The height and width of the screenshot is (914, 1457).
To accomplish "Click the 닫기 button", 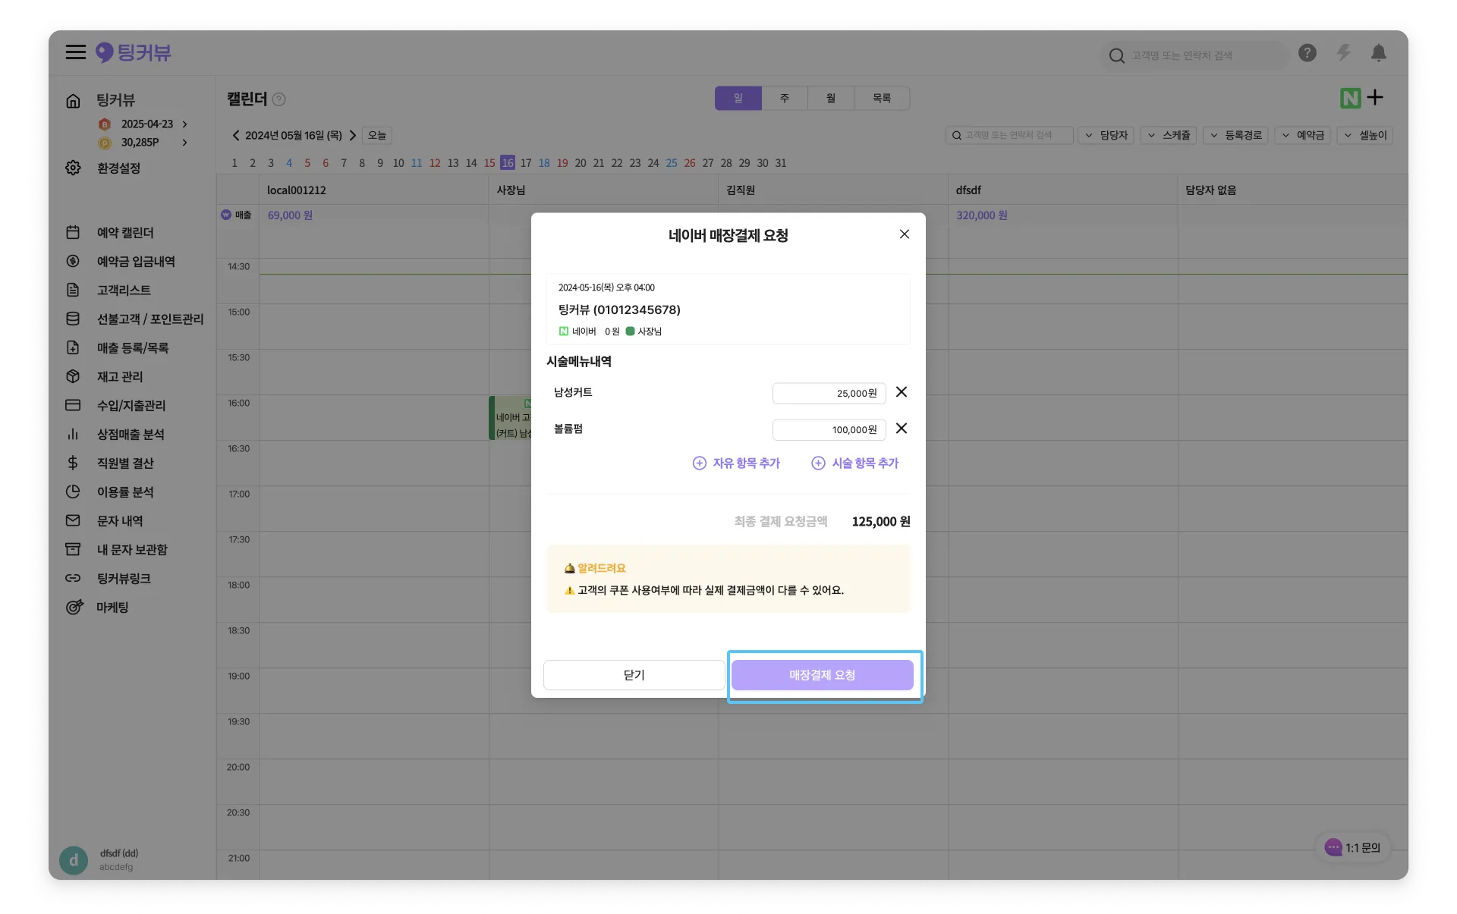I will [x=634, y=675].
